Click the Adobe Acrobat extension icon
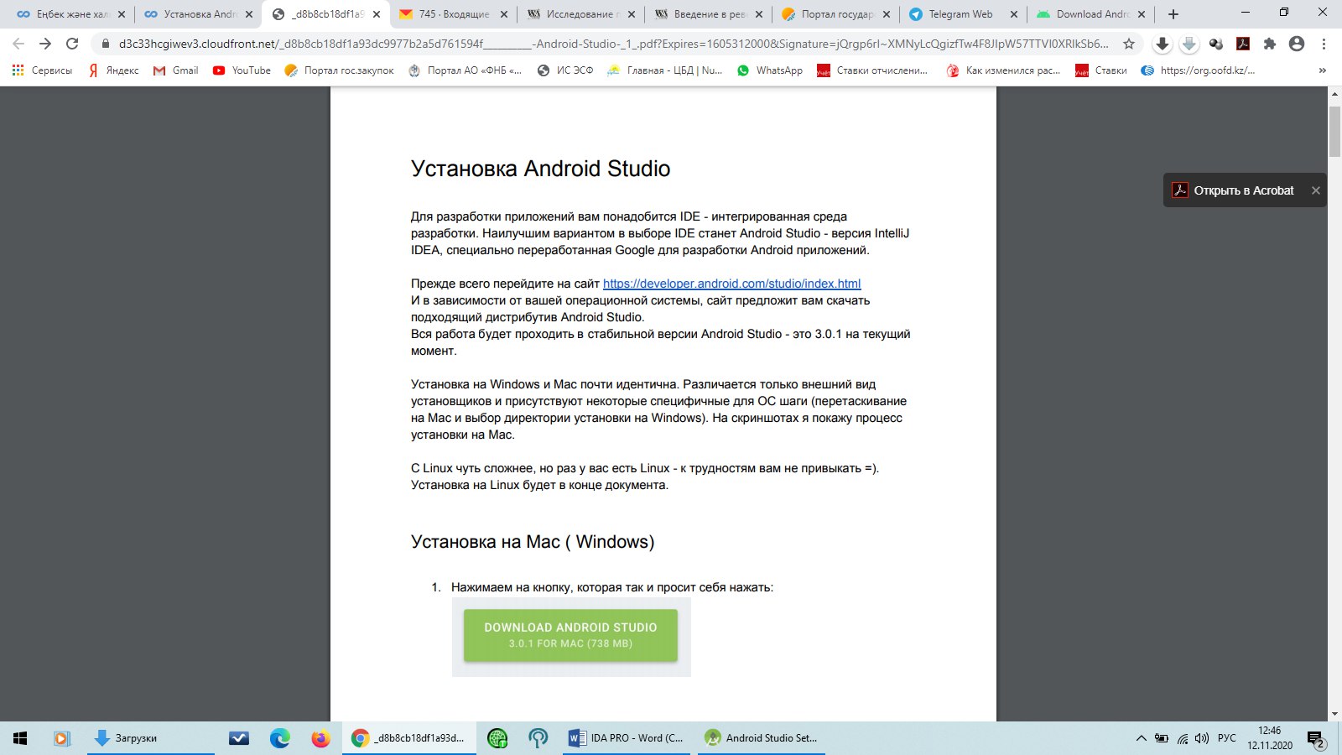This screenshot has height=755, width=1342. coord(1243,44)
